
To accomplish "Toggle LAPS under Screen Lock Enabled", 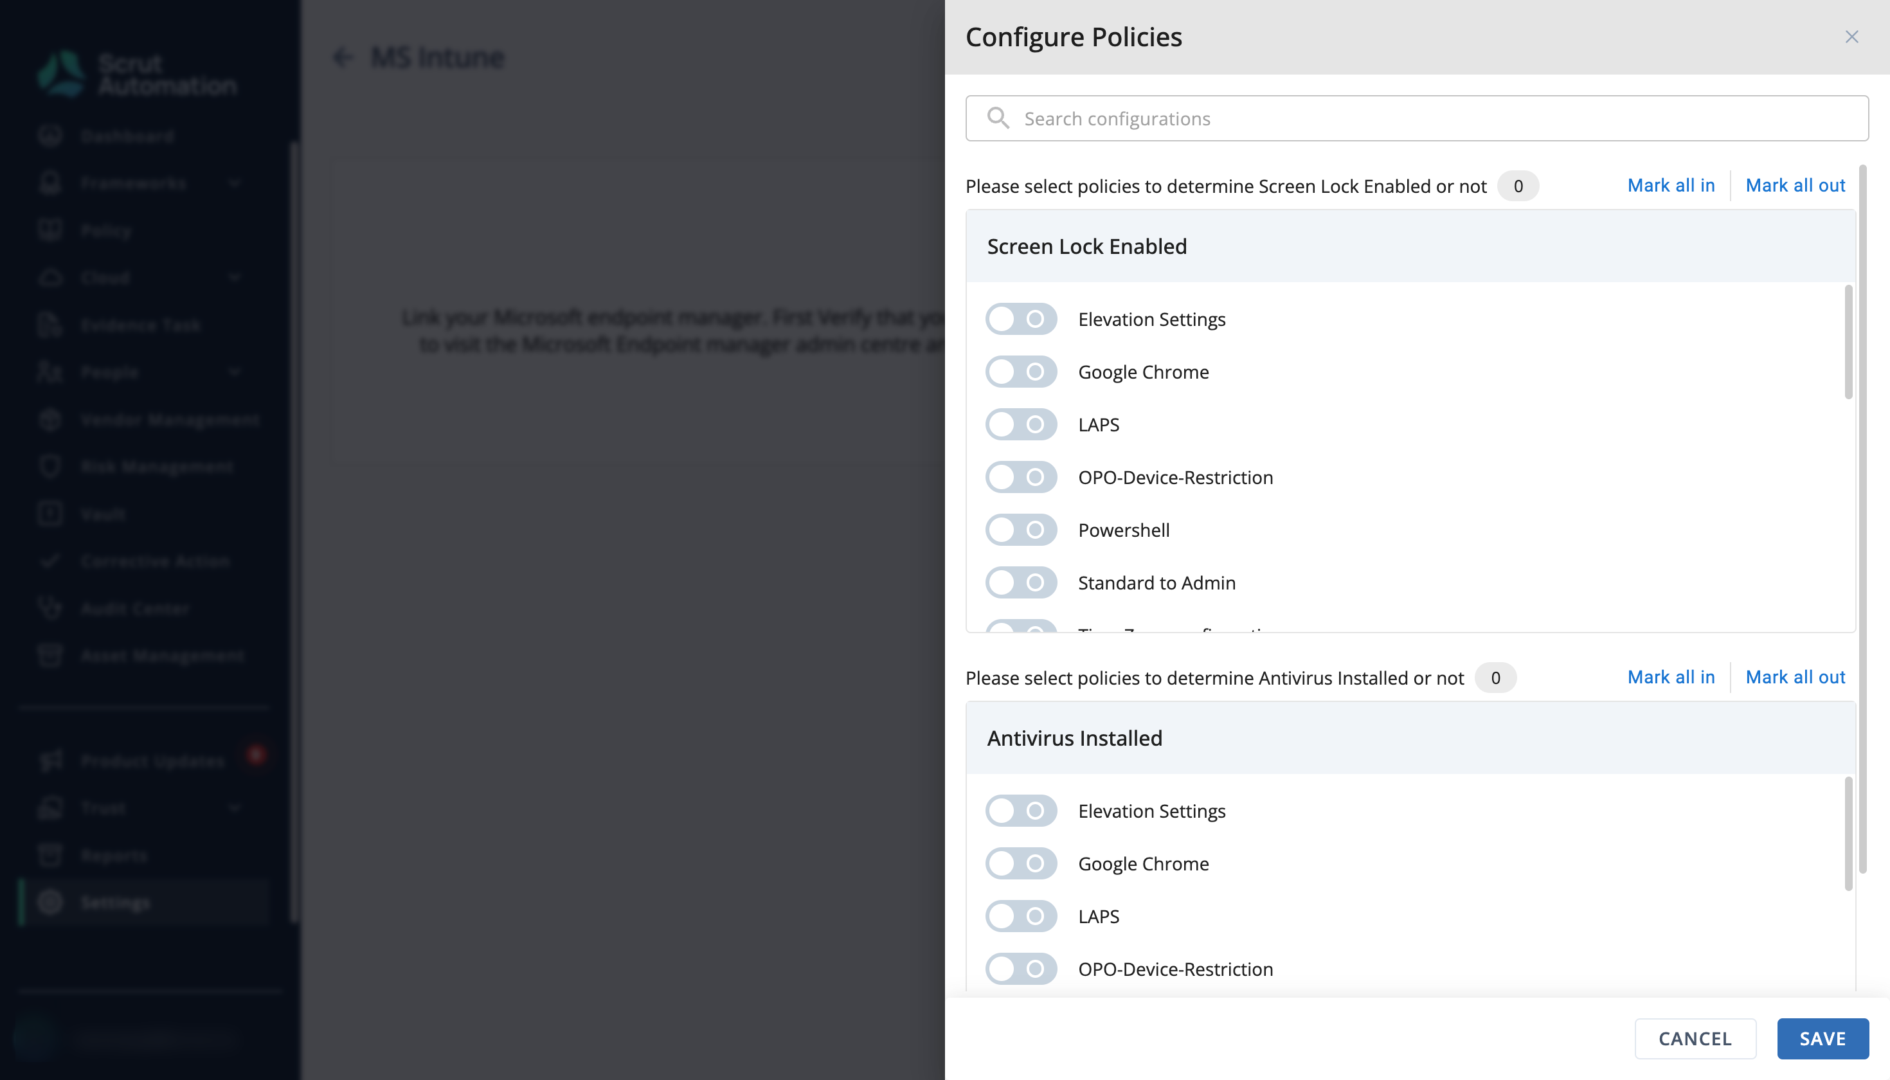I will [1021, 424].
